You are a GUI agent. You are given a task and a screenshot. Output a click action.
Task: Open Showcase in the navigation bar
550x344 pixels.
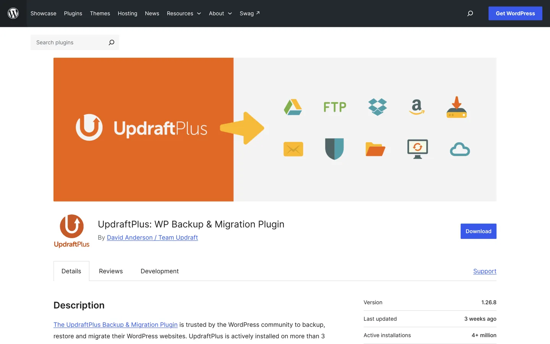[x=44, y=13]
